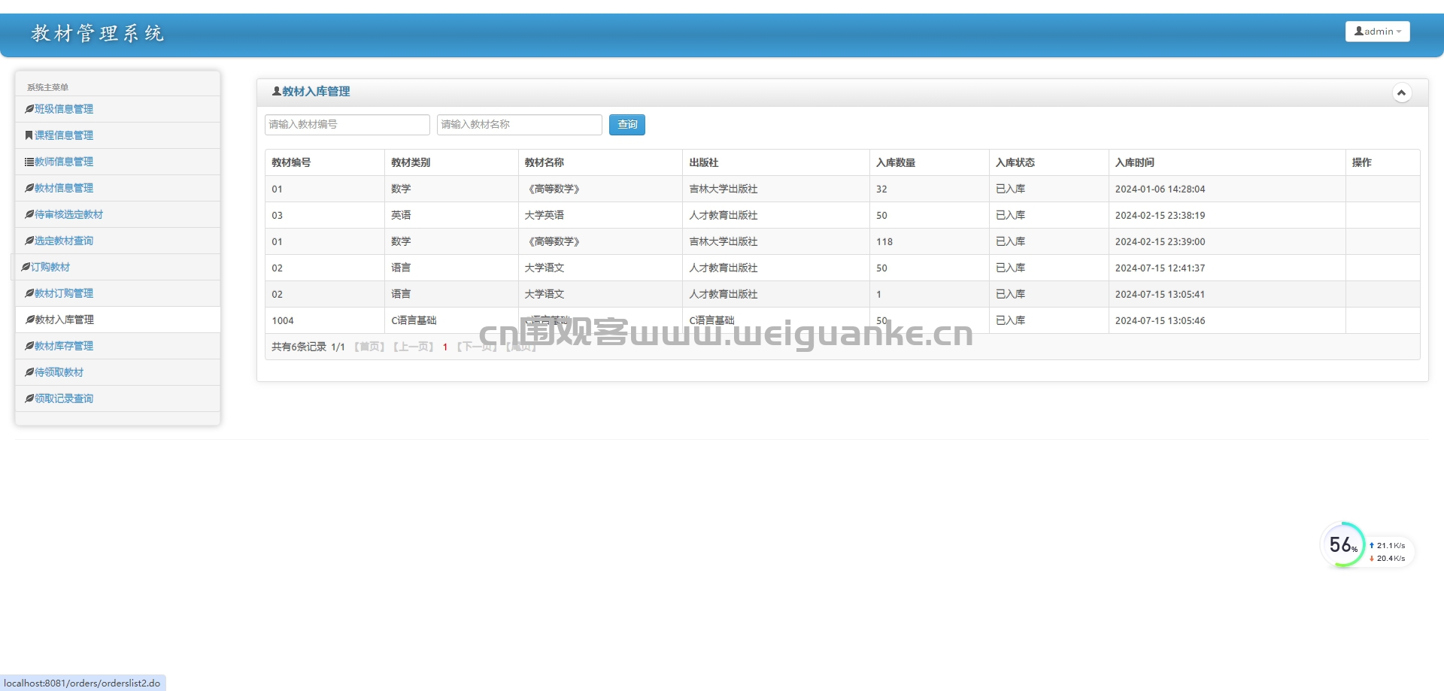Click leaf icon beside 选定教材查询

point(29,241)
